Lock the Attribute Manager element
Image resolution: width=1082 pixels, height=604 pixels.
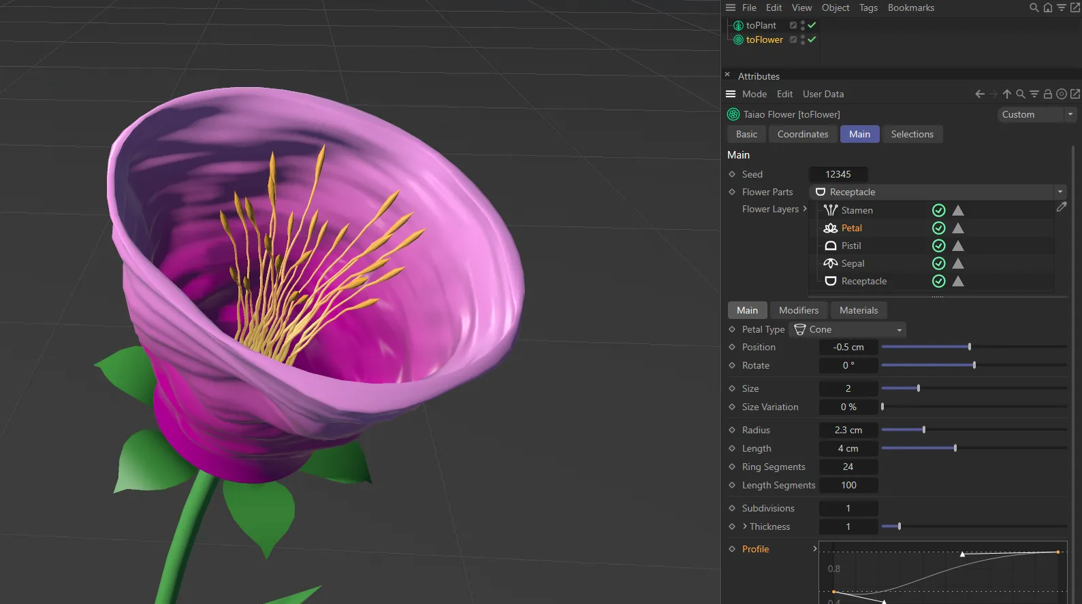point(1048,94)
